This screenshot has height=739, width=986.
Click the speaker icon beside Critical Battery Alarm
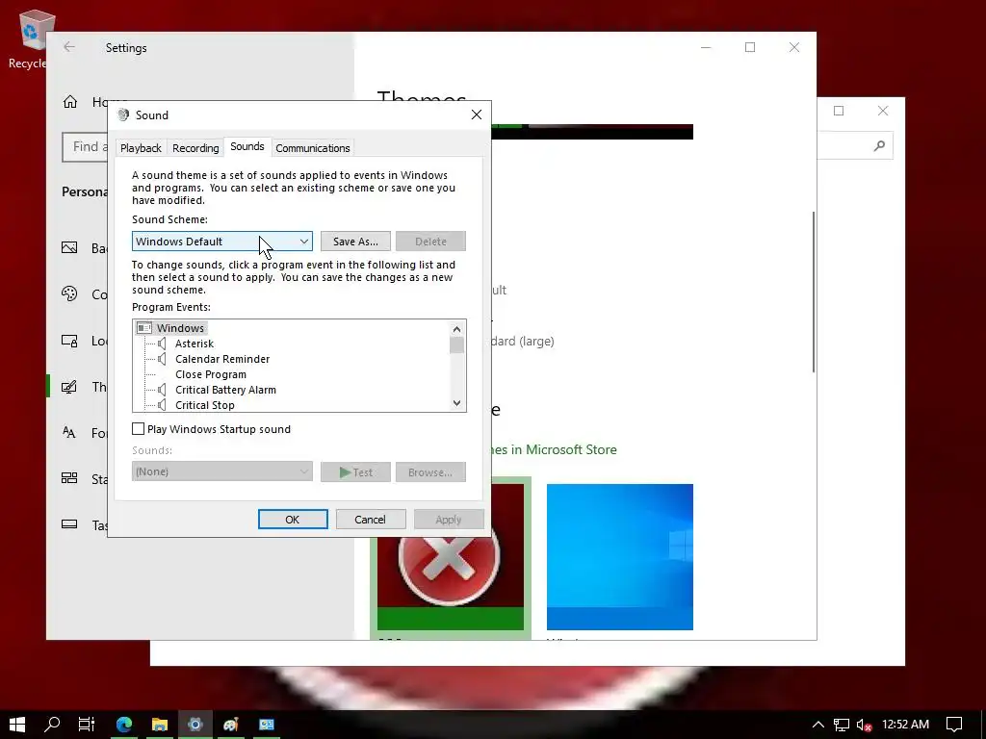point(162,390)
